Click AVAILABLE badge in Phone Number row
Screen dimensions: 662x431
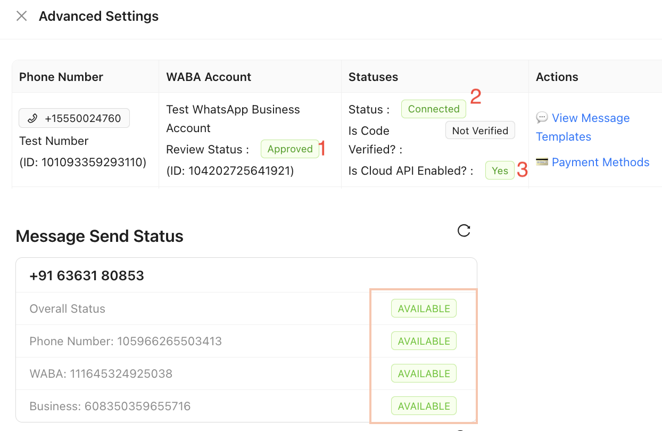(424, 341)
